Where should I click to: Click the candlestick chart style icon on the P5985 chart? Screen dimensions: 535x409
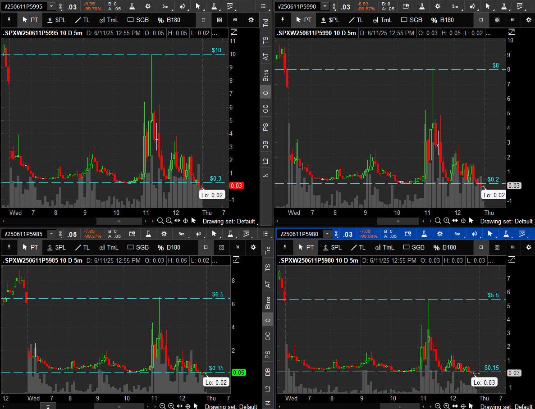click(x=199, y=234)
